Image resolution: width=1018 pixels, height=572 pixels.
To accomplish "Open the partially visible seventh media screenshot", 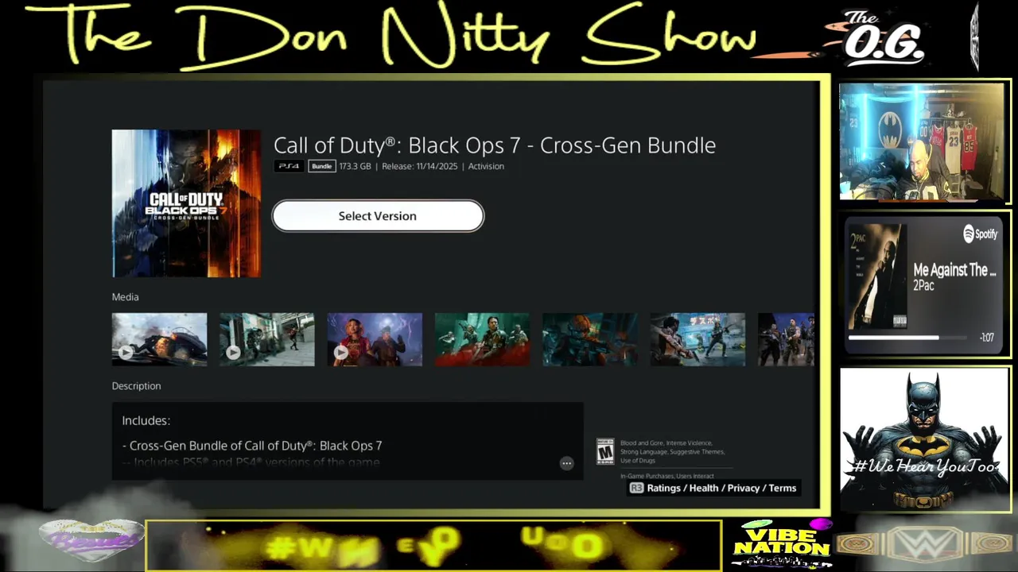I will (787, 339).
